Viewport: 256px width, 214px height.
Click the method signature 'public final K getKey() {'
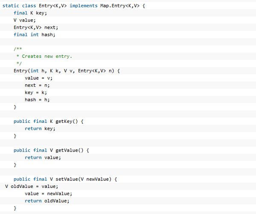[x=49, y=121]
